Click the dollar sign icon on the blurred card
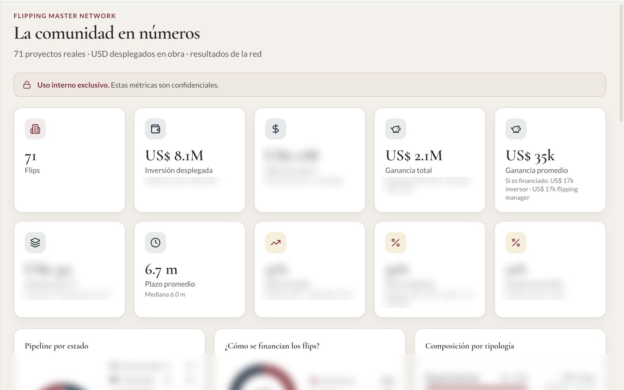The height and width of the screenshot is (390, 624). point(275,129)
